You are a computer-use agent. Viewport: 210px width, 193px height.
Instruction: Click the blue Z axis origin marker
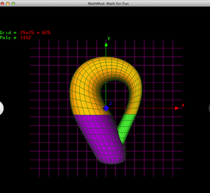click(x=106, y=108)
